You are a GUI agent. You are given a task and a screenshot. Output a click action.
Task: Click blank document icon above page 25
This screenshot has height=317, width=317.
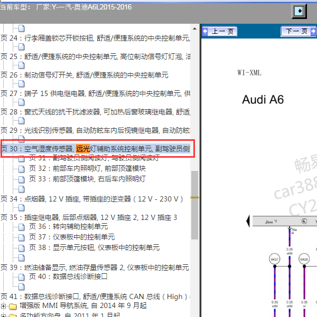coord(21,47)
